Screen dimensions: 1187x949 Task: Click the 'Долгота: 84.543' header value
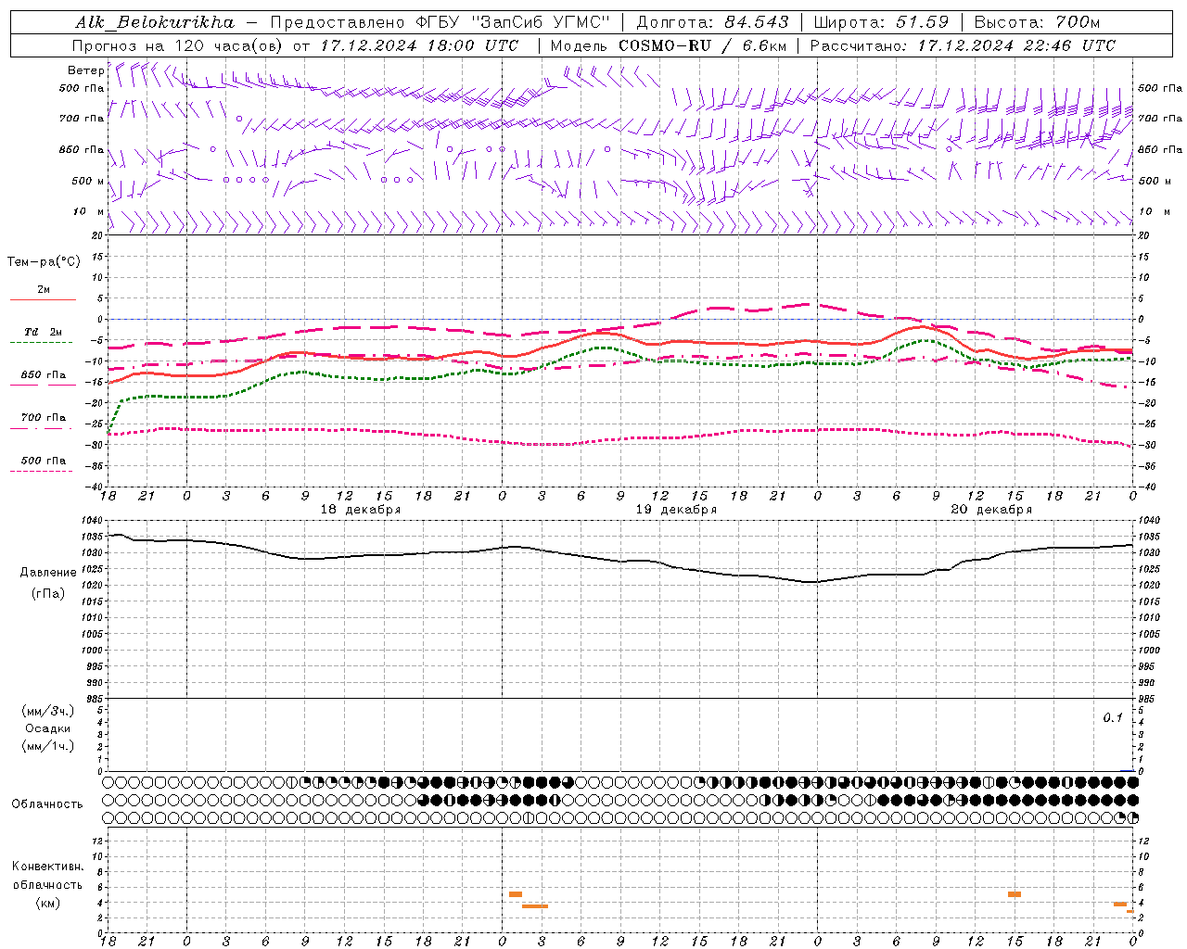712,22
